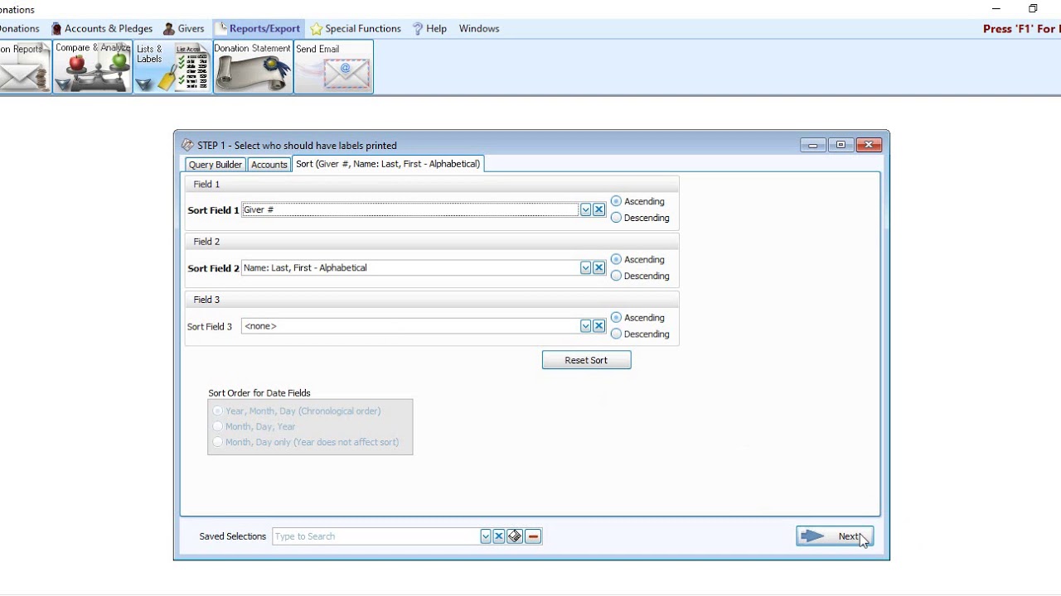Image resolution: width=1061 pixels, height=596 pixels.
Task: Choose Descending order for Sort Field 2
Action: pos(616,276)
